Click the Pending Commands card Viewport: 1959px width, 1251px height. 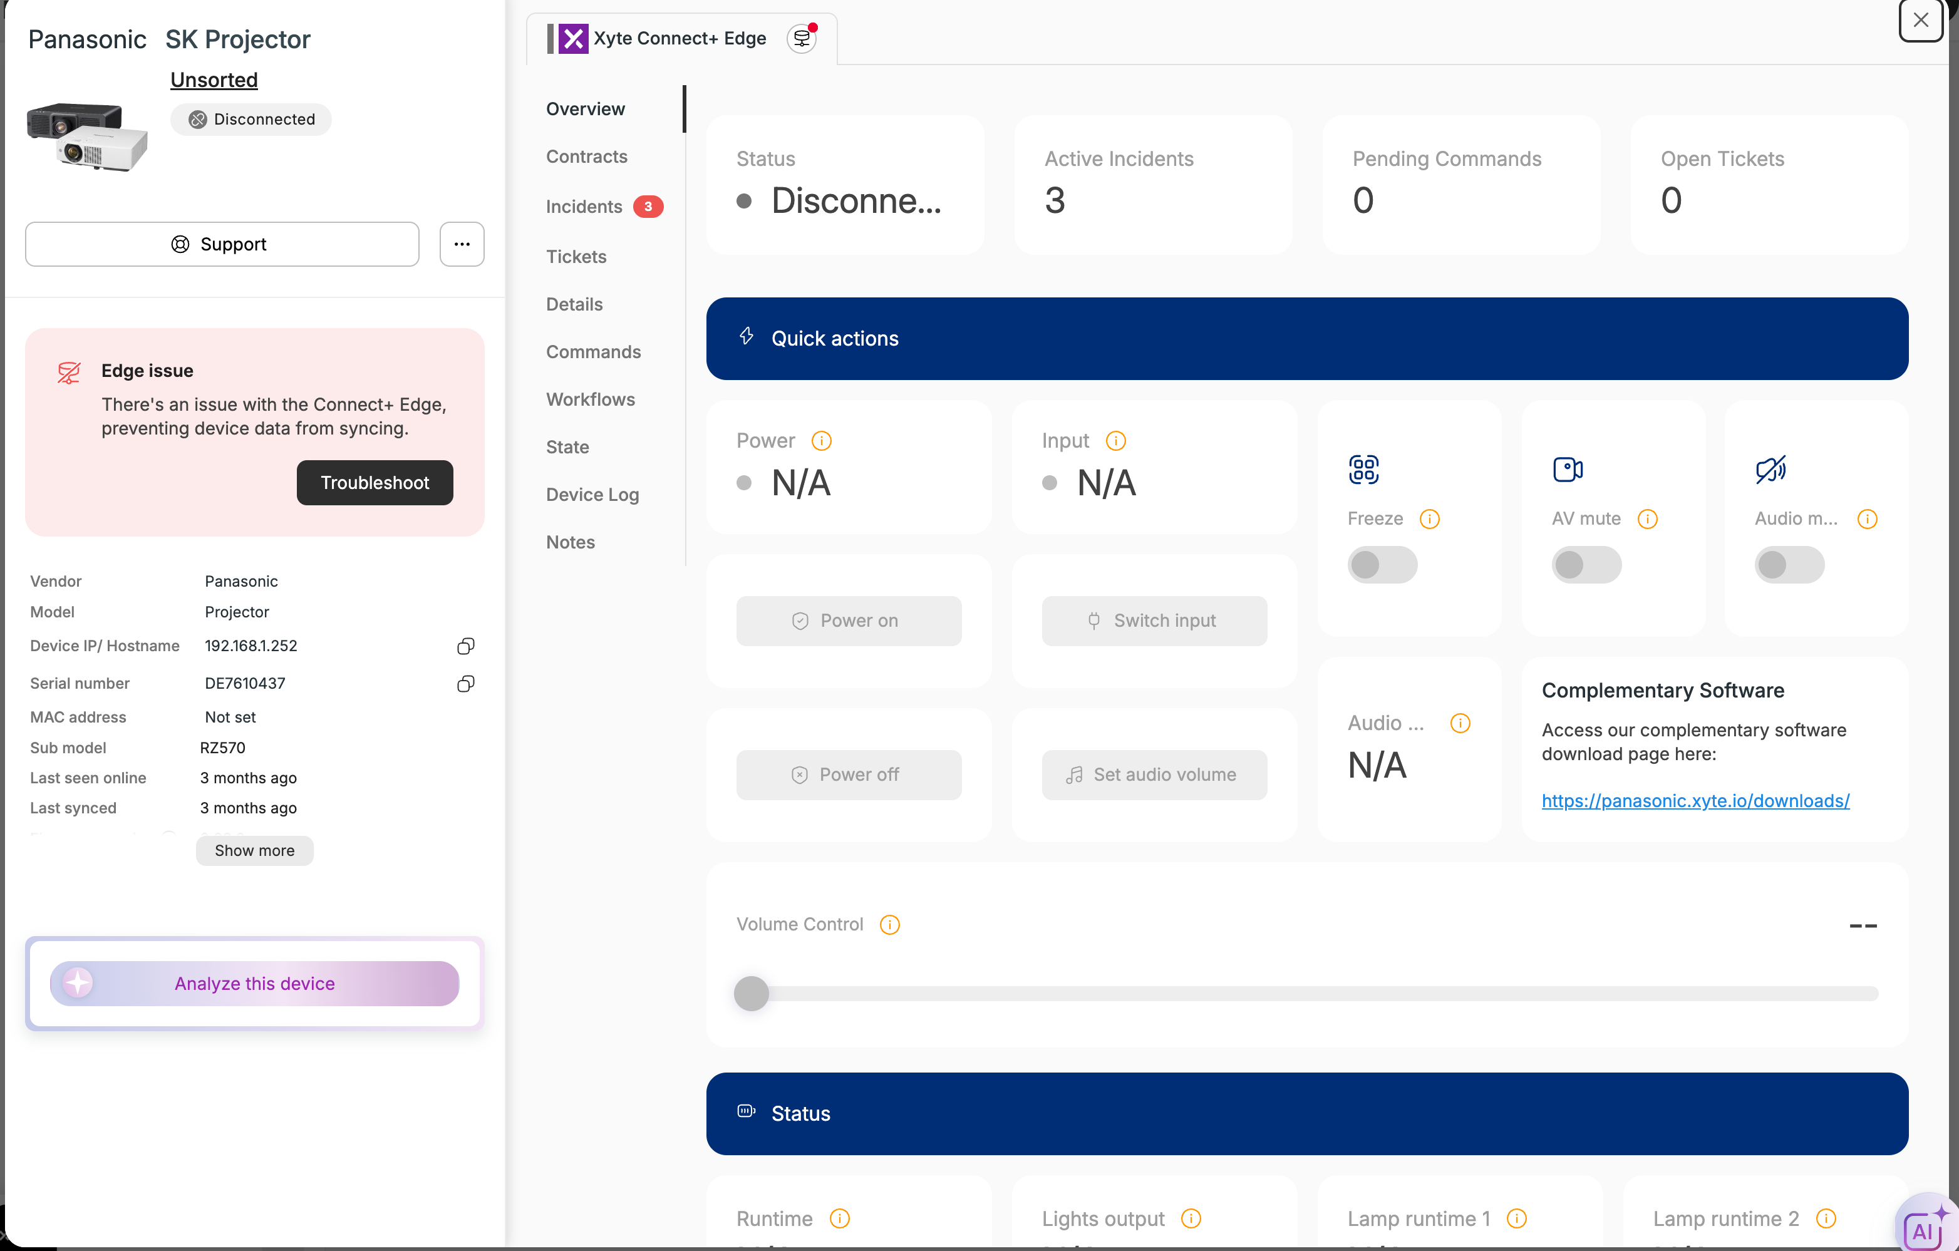coord(1461,185)
